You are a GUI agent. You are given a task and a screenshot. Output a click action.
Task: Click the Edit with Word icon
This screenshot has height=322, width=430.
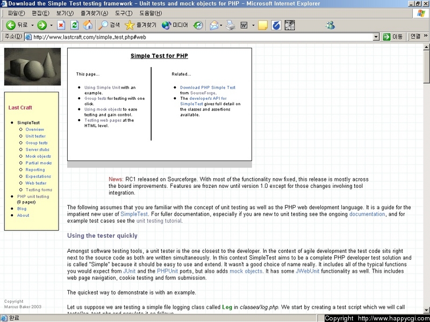pyautogui.click(x=244, y=25)
